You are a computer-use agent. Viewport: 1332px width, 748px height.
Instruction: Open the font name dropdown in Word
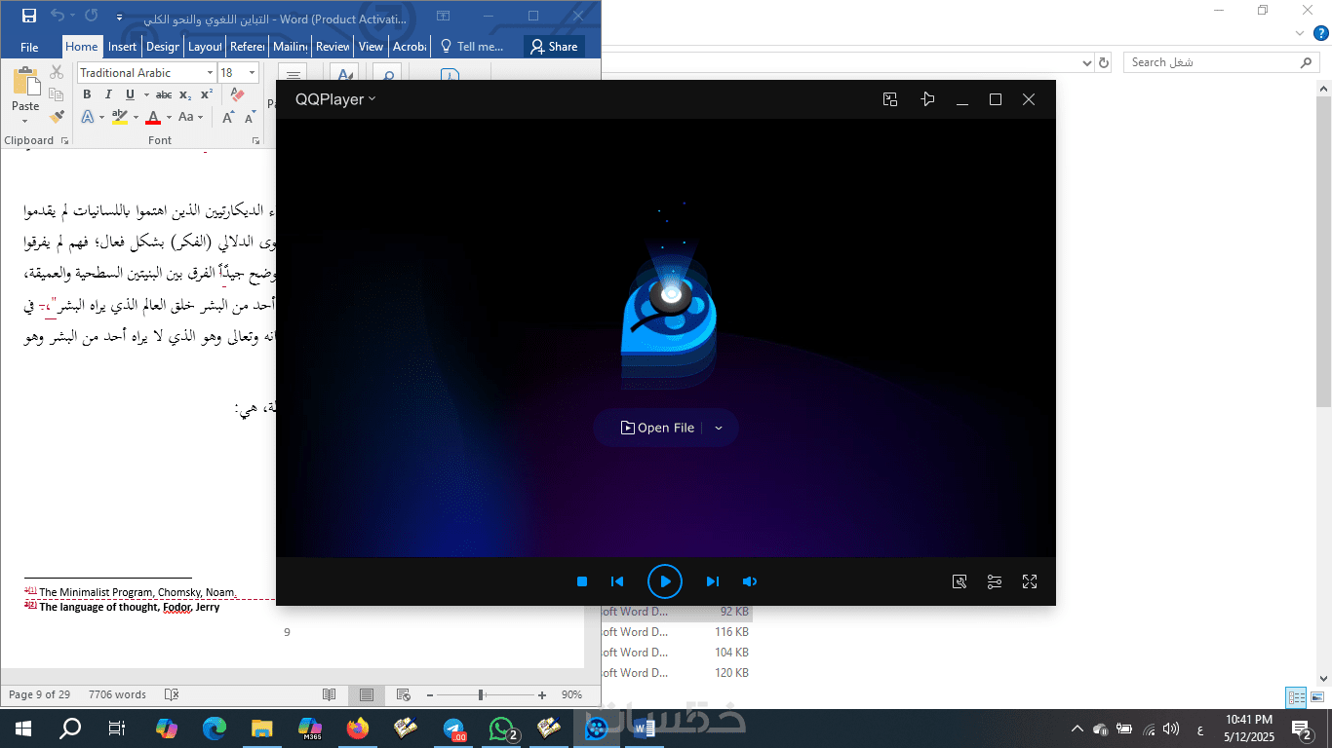(210, 73)
